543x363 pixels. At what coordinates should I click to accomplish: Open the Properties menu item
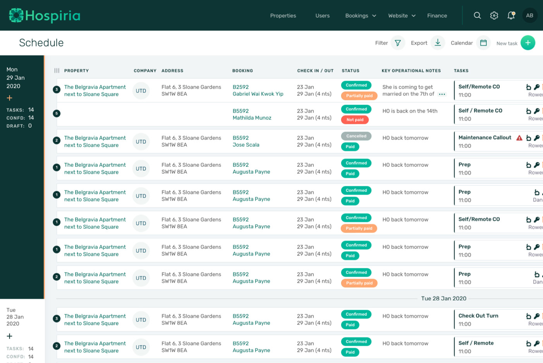[283, 15]
